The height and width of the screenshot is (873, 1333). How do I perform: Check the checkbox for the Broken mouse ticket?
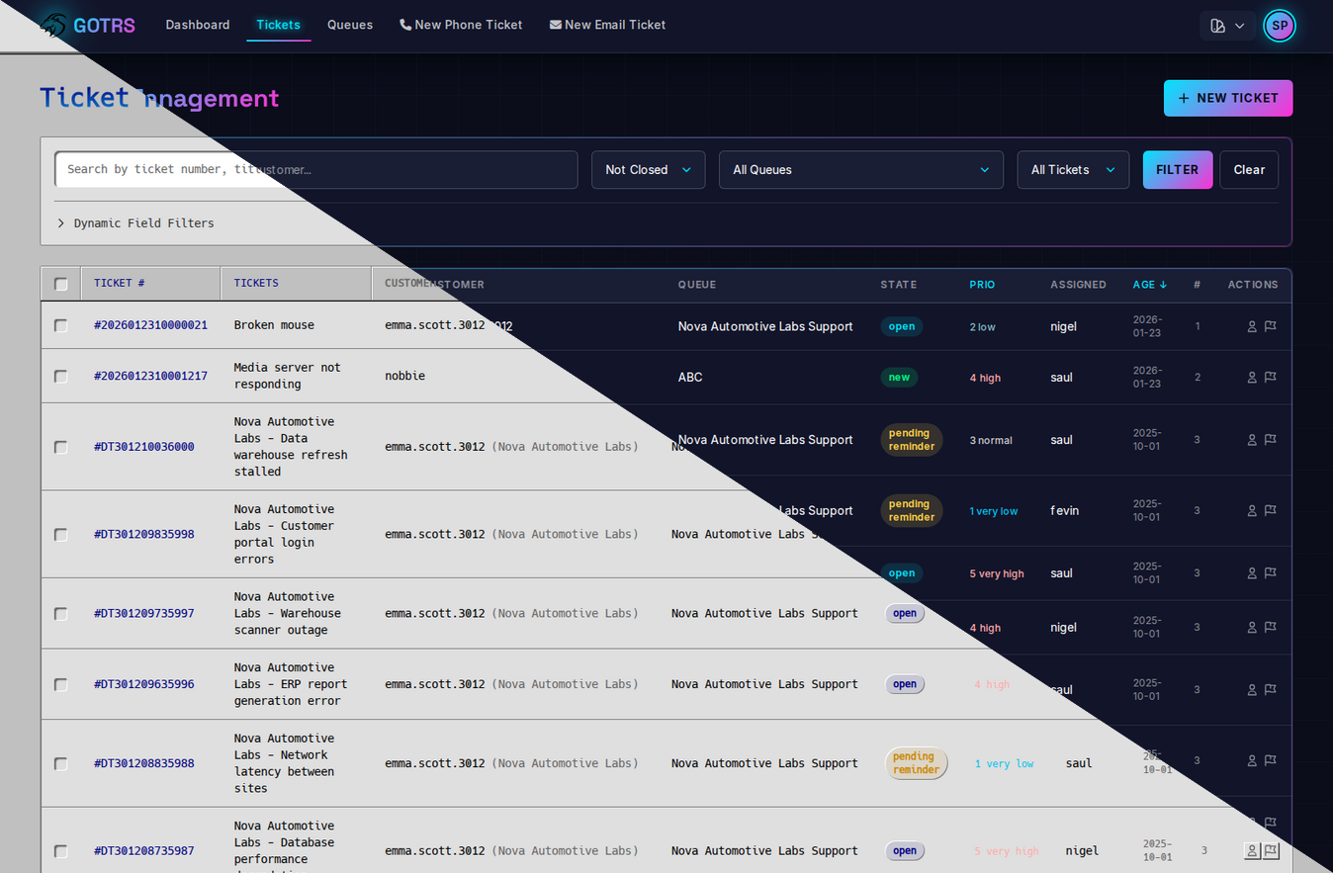(60, 325)
